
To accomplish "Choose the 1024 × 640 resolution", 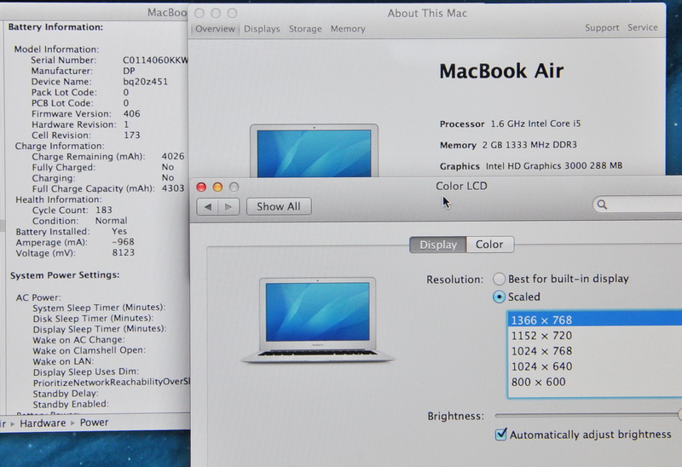I will point(595,366).
